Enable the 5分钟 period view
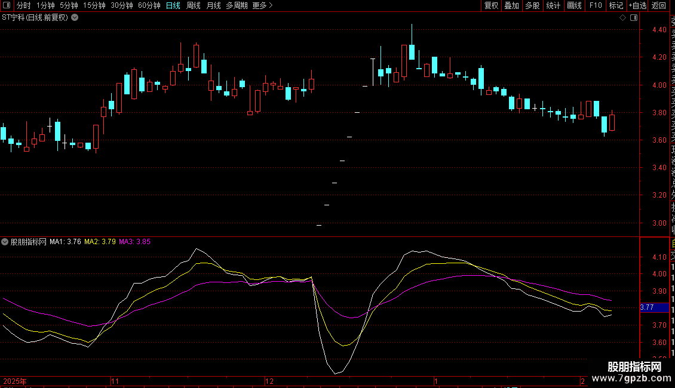 click(69, 5)
